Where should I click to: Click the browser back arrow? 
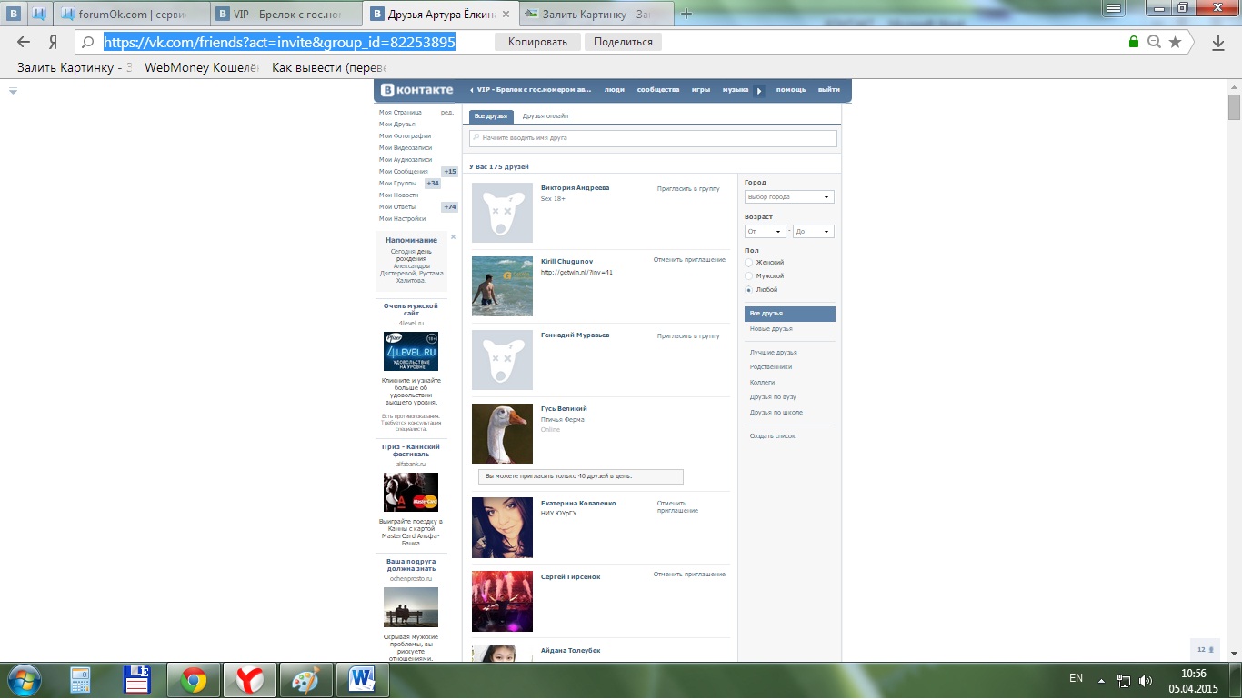click(24, 42)
